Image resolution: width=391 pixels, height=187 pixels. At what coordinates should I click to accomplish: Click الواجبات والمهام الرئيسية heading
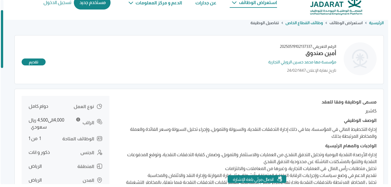click(x=351, y=146)
